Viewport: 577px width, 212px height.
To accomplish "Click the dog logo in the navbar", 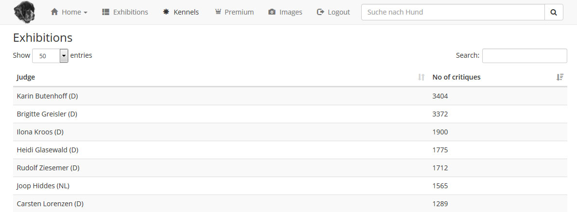I will tap(24, 12).
